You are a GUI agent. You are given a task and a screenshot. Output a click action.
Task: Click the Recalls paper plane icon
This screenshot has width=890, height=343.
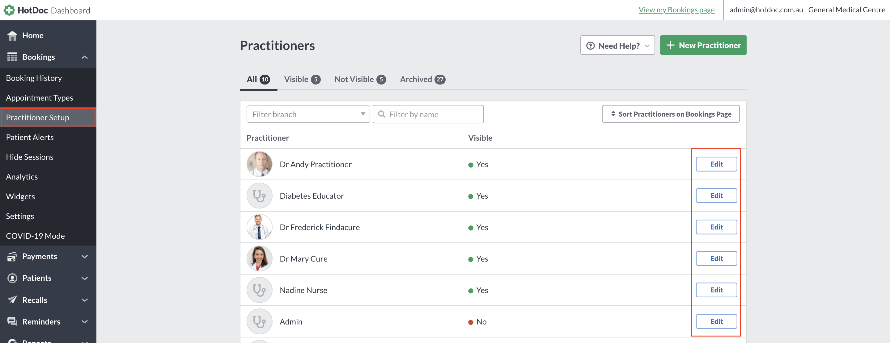pos(12,300)
